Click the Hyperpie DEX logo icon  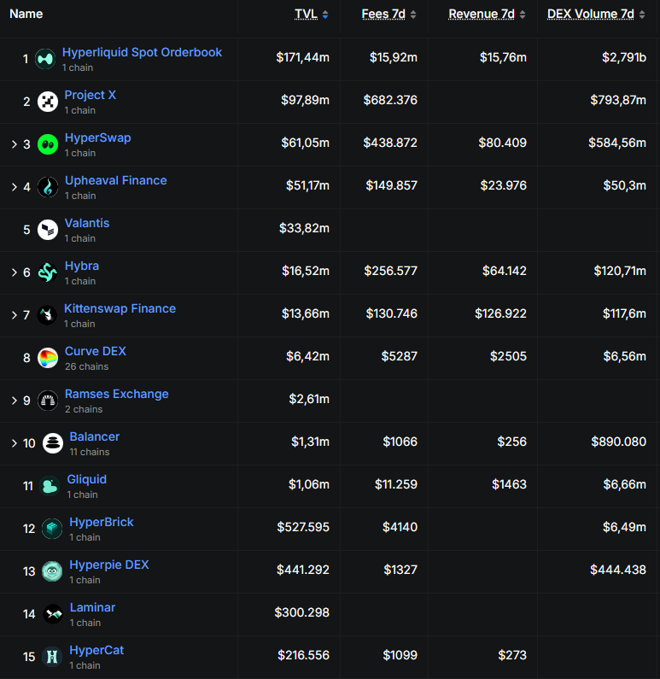tap(52, 571)
